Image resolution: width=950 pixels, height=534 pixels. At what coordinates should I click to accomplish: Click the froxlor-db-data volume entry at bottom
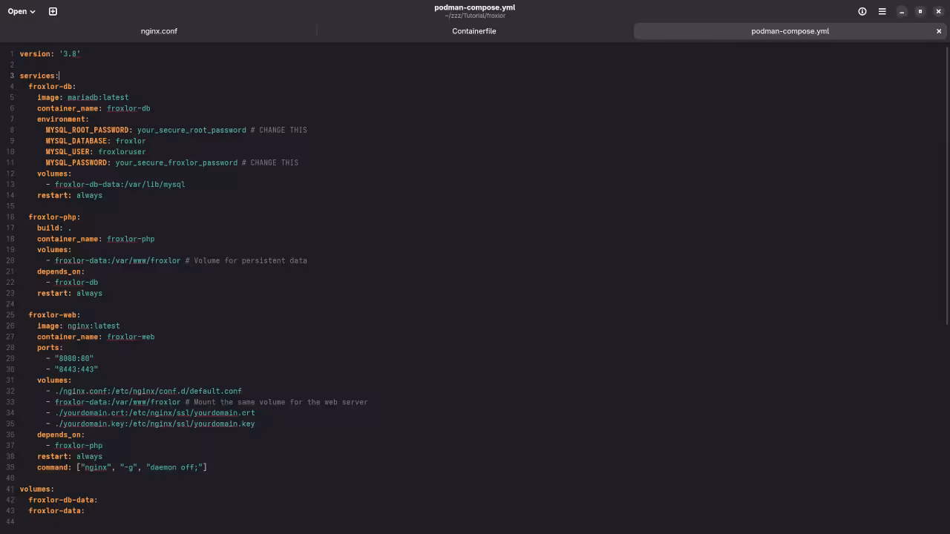point(62,500)
